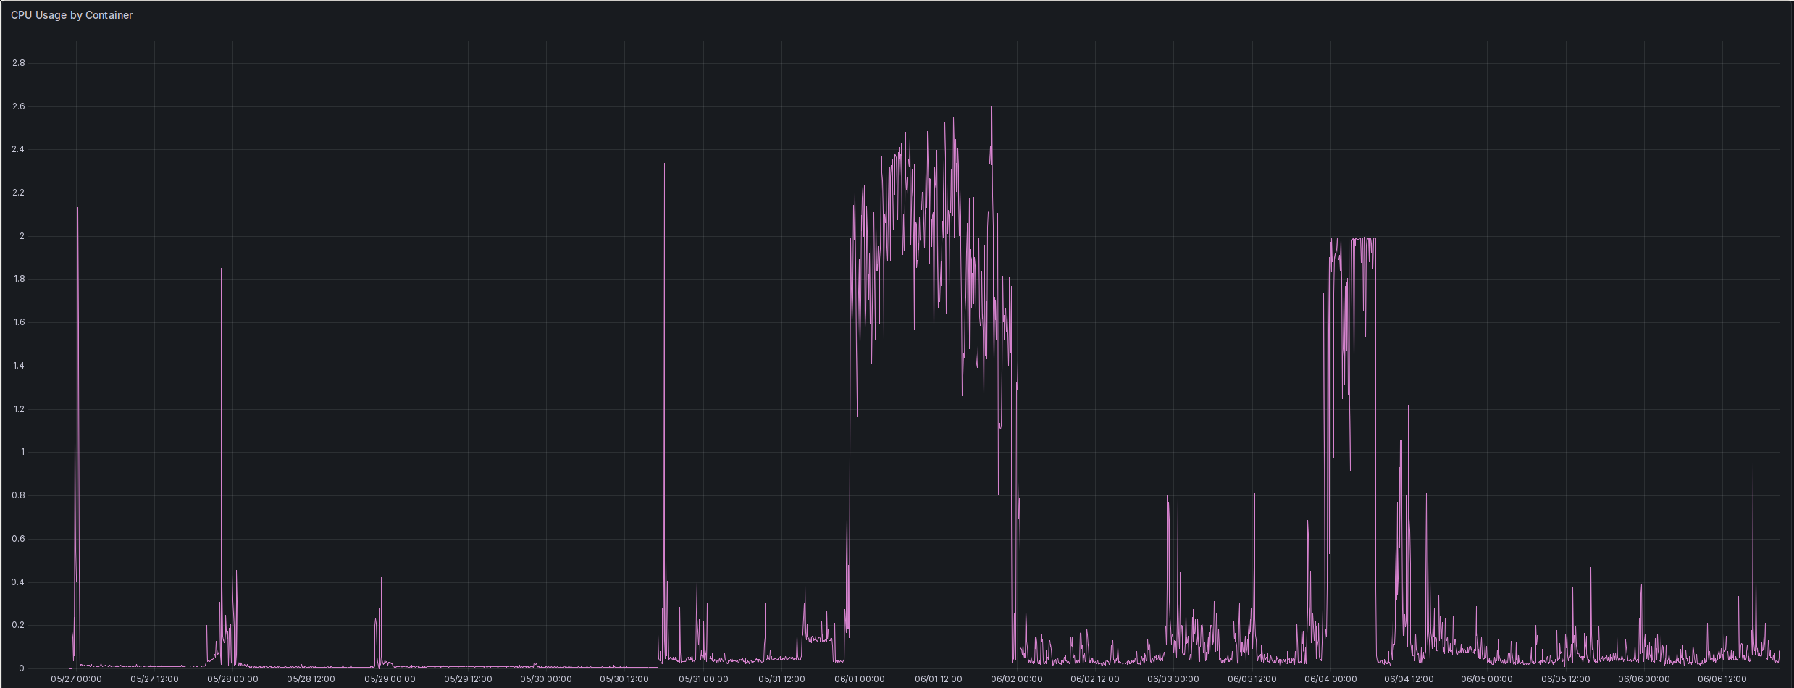Click the 06/04 00:00 x-axis label
Screen dimensions: 1794x688
coord(1330,679)
